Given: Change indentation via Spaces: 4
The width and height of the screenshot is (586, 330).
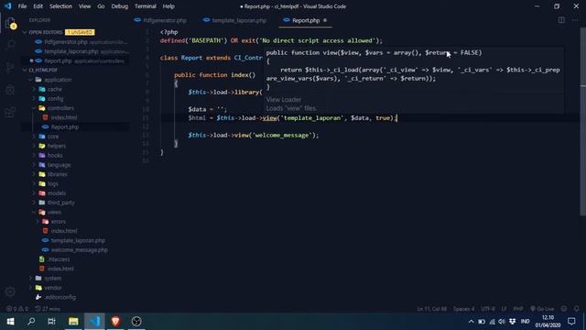Looking at the screenshot, I should (x=464, y=309).
